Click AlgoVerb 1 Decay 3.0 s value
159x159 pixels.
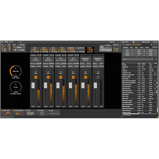(89, 64)
